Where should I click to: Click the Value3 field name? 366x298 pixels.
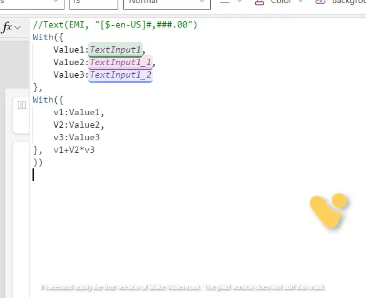[69, 75]
